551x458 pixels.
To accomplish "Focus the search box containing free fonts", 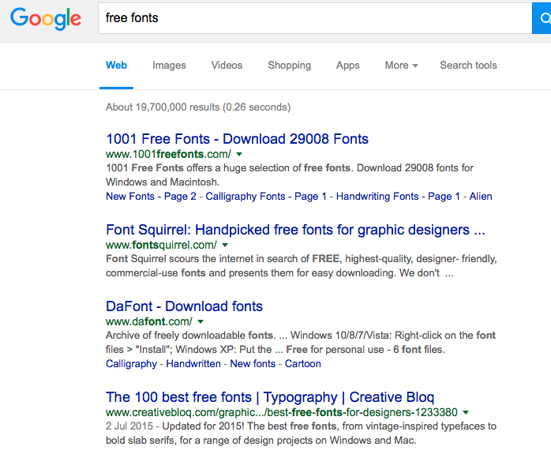I will click(315, 18).
